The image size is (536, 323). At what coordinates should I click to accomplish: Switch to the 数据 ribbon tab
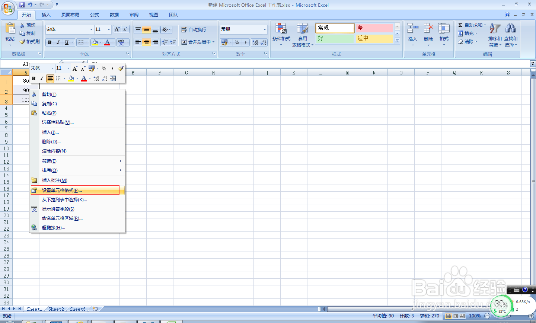pos(114,15)
